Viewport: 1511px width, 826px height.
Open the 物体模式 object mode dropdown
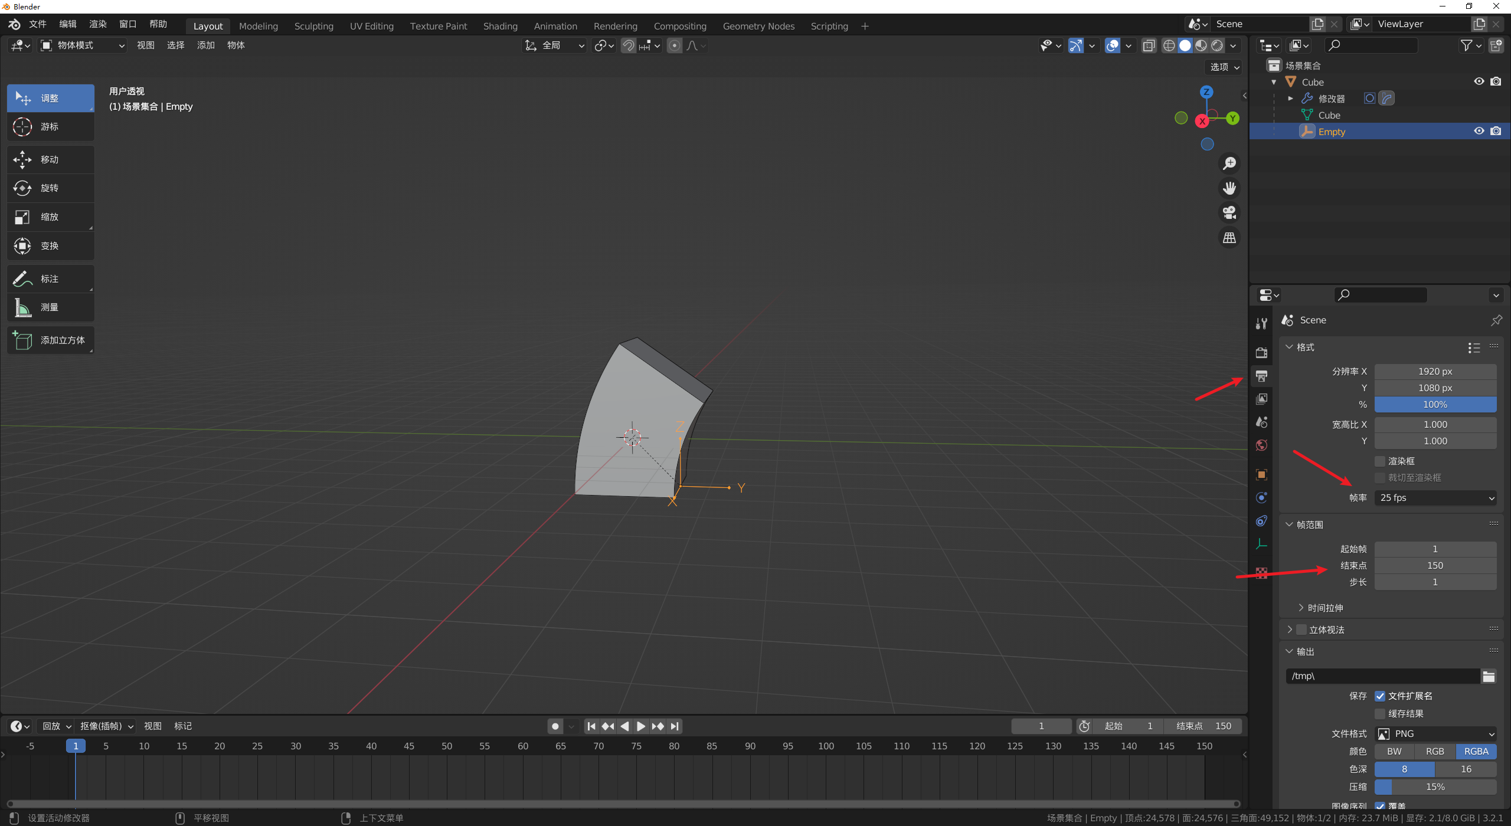point(83,45)
